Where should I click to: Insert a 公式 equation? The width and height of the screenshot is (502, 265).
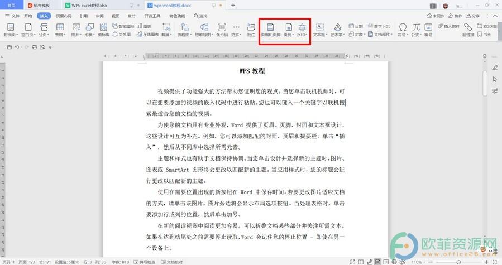(x=416, y=30)
